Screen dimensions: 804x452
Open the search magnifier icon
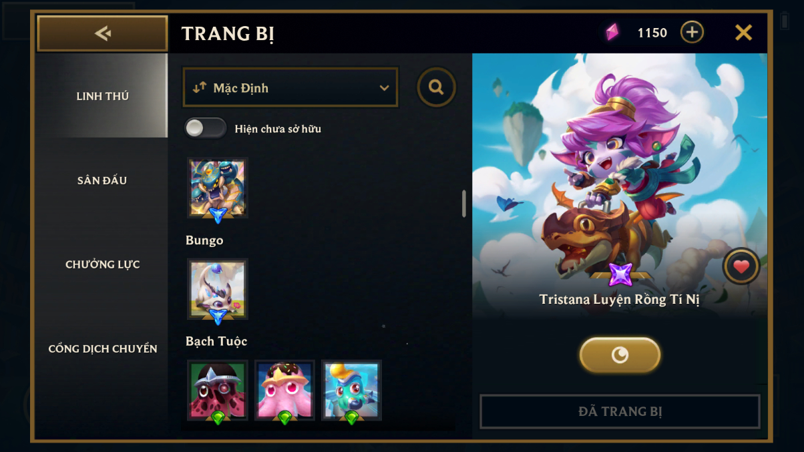click(x=437, y=87)
